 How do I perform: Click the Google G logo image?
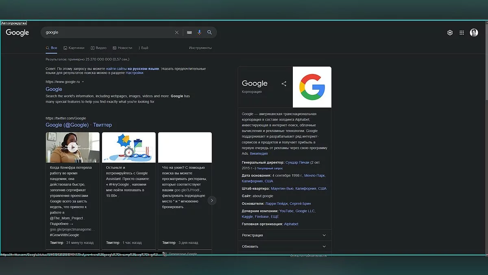pyautogui.click(x=312, y=87)
